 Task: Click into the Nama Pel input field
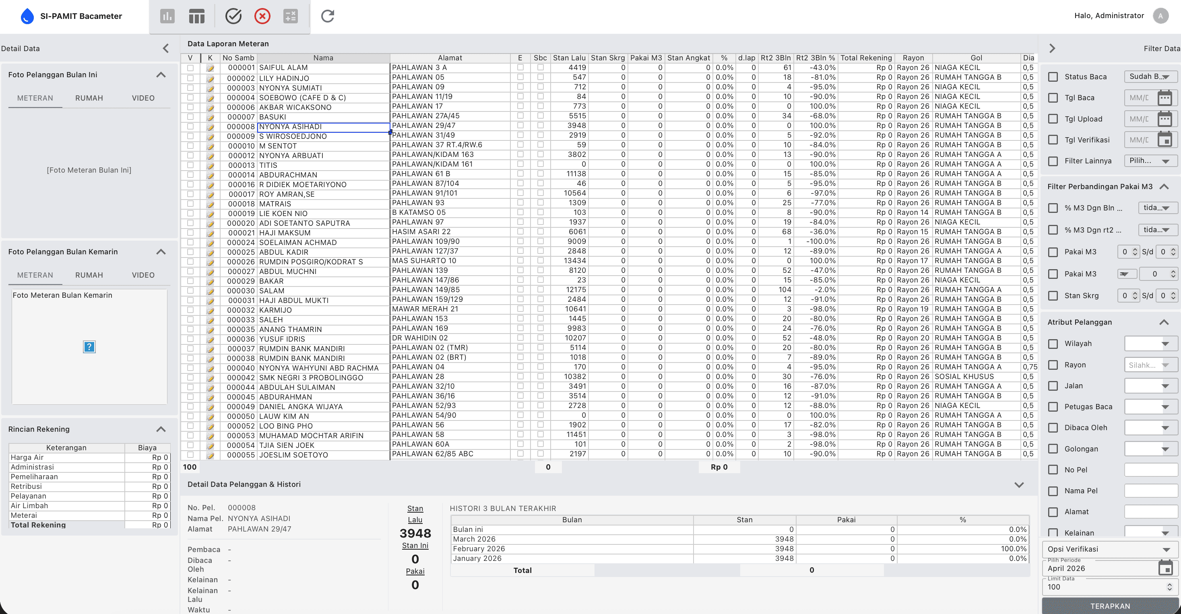click(x=1151, y=491)
